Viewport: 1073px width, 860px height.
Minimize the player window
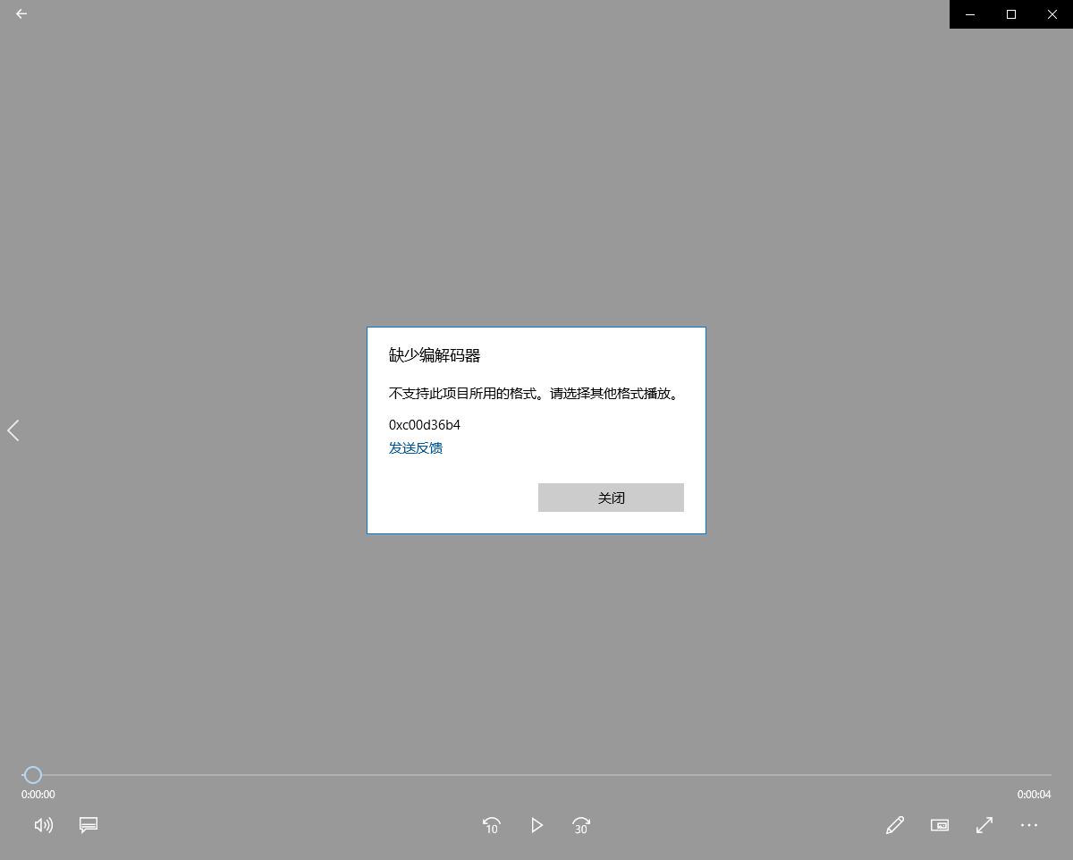(970, 14)
